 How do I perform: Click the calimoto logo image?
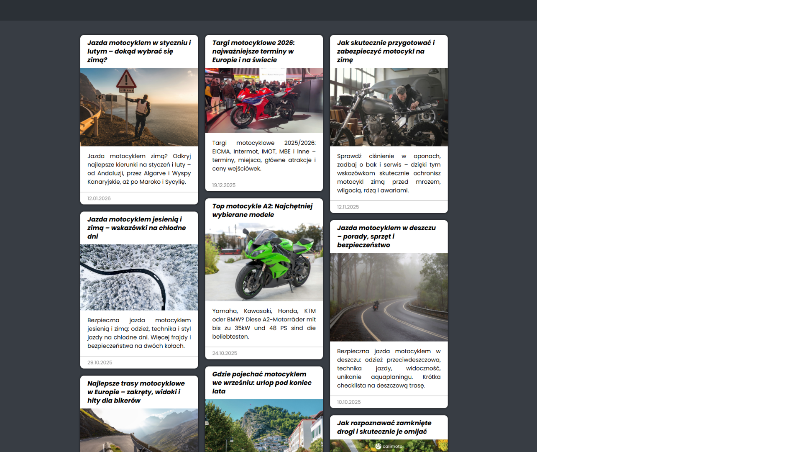click(x=389, y=446)
